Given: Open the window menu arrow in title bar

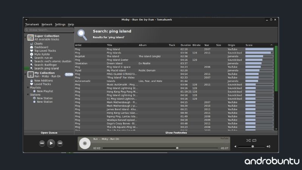Looking at the screenshot, I should (x=26, y=20).
